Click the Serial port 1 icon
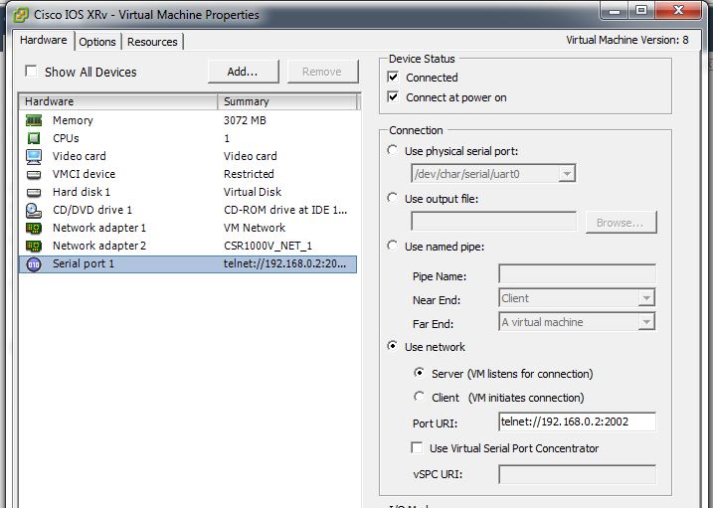The image size is (713, 508). [x=34, y=264]
